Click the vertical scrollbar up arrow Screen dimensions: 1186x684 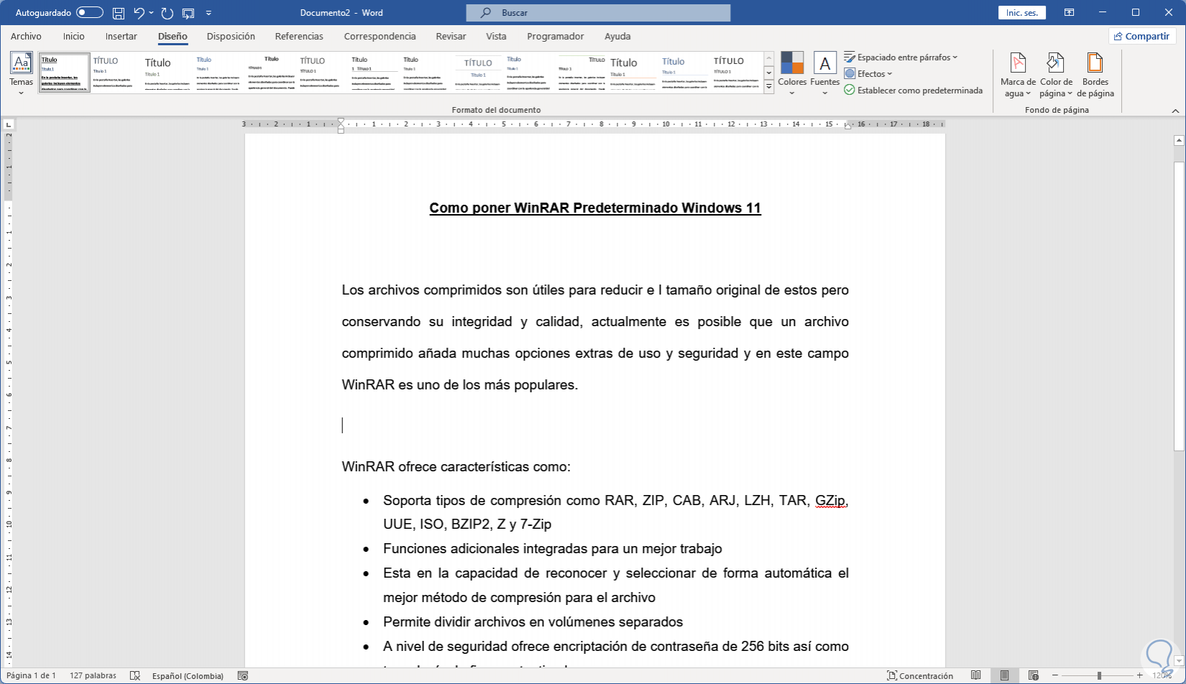click(x=1179, y=141)
